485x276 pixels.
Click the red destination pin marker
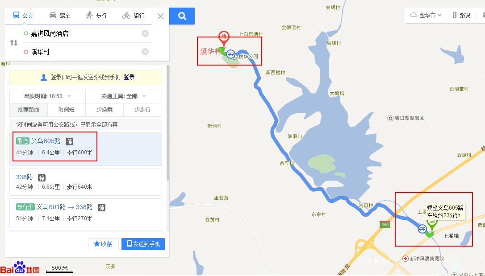pyautogui.click(x=224, y=38)
